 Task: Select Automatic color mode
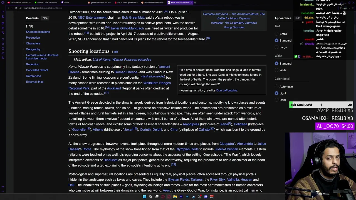276,87
